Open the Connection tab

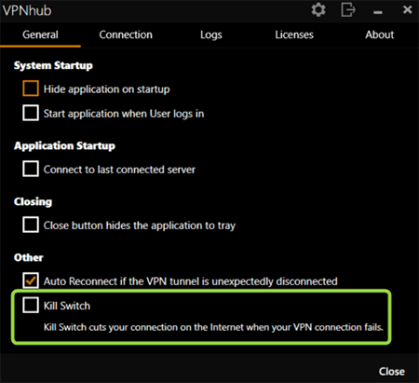[126, 34]
